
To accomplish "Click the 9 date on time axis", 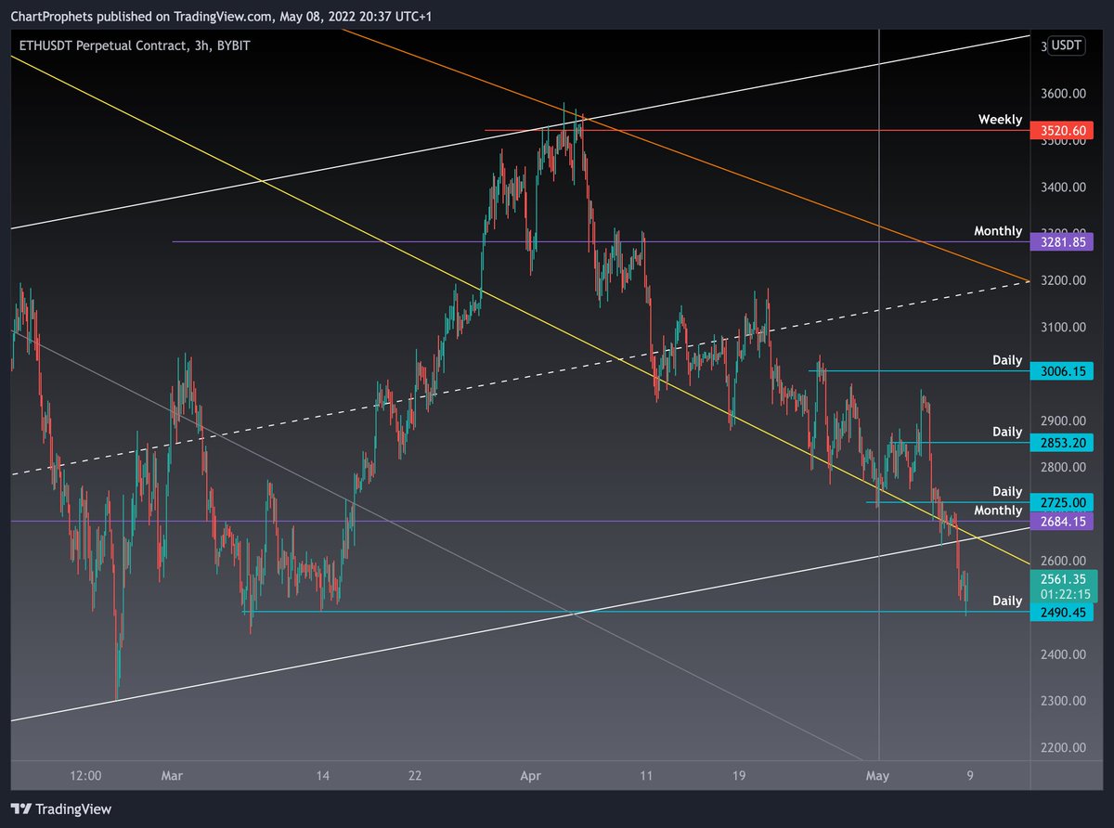I will [968, 775].
